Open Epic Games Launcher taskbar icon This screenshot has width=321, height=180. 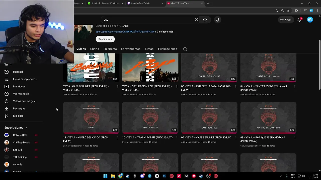(x=135, y=176)
